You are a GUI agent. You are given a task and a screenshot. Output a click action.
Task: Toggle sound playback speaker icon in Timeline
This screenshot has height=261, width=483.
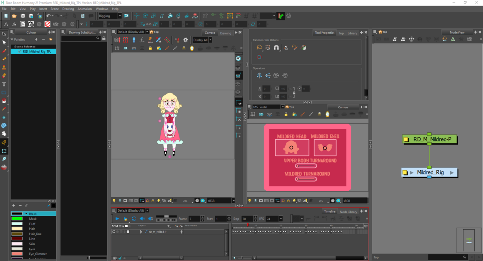pos(142,219)
